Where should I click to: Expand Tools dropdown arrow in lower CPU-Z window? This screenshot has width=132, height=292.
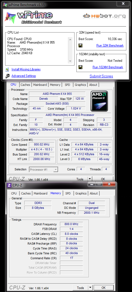tap(90, 288)
